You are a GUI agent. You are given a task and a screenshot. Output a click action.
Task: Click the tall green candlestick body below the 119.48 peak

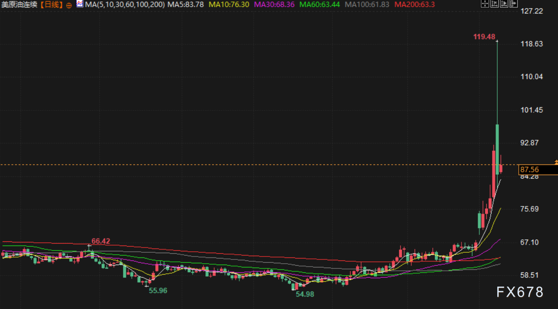pos(497,149)
